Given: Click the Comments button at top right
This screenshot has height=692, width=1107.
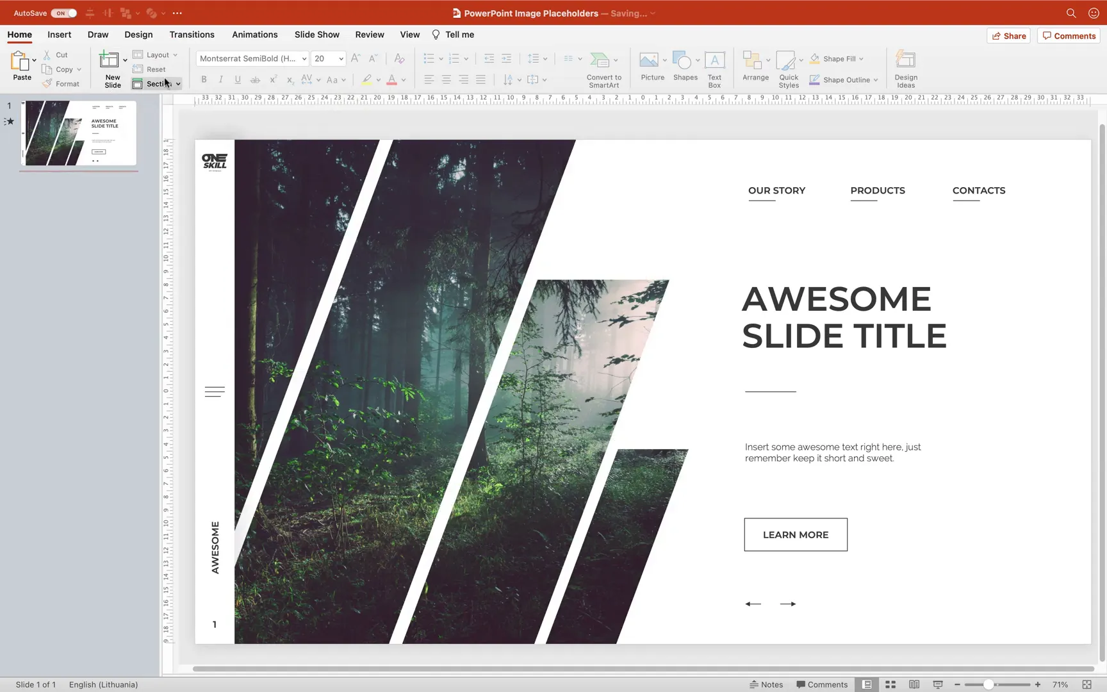Looking at the screenshot, I should pyautogui.click(x=1069, y=36).
